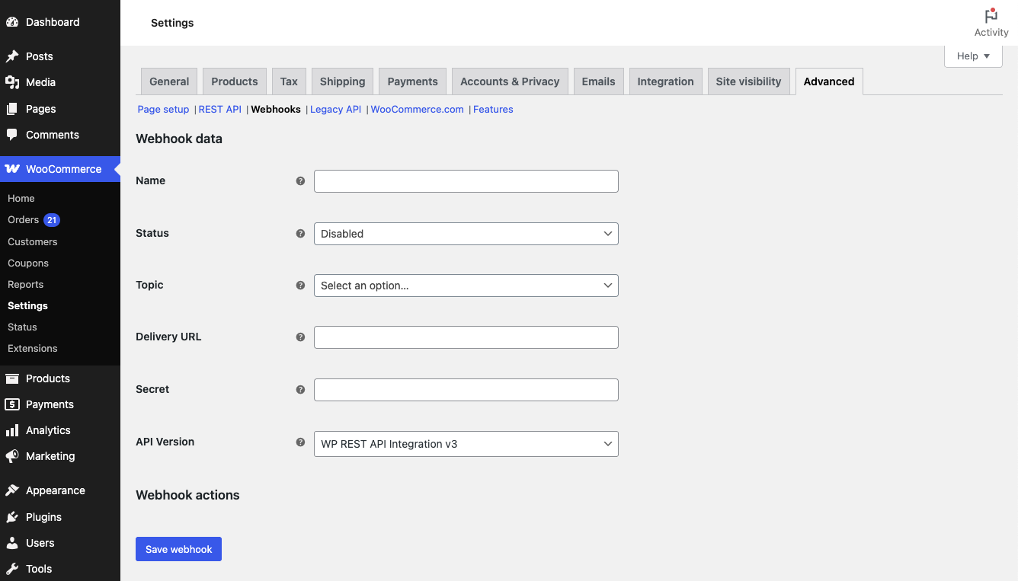1018x581 pixels.
Task: Expand the Help menu
Action: [972, 56]
